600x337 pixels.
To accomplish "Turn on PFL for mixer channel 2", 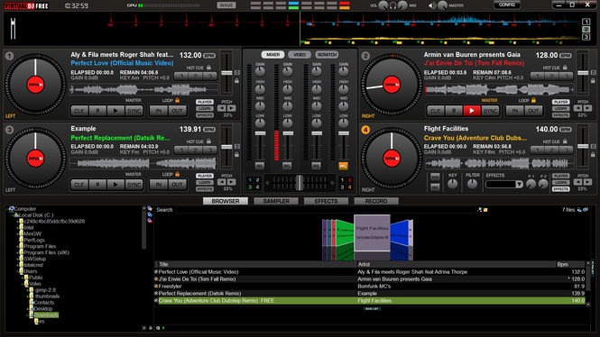I will click(287, 166).
